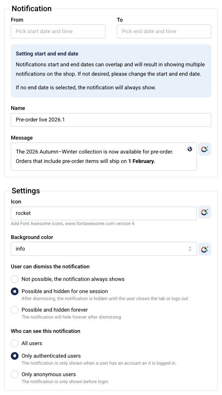Choose 'Possible and hidden forever' option
222x395 pixels.
click(x=15, y=310)
